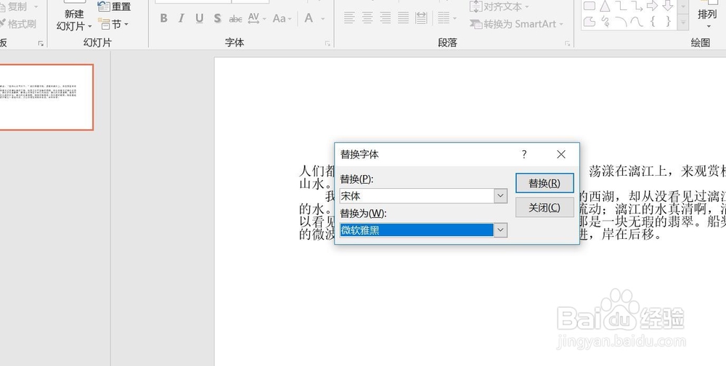726x366 pixels.
Task: Click help question mark in dialog
Action: pos(524,154)
